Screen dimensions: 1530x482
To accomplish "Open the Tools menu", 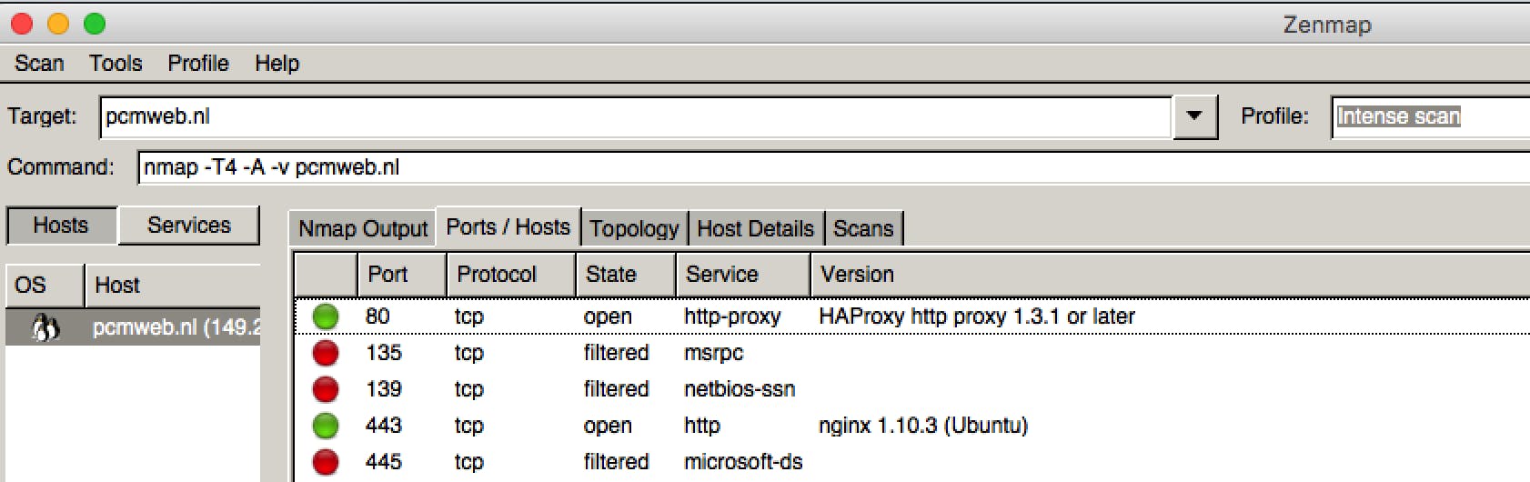I will pyautogui.click(x=116, y=63).
